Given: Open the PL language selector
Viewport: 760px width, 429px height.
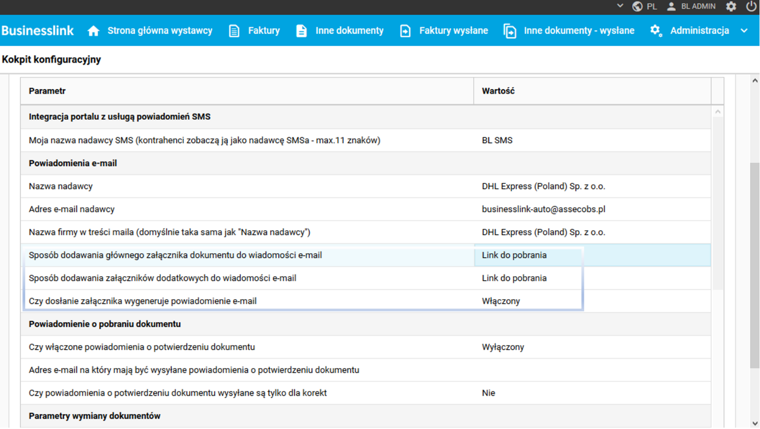Looking at the screenshot, I should (x=645, y=7).
